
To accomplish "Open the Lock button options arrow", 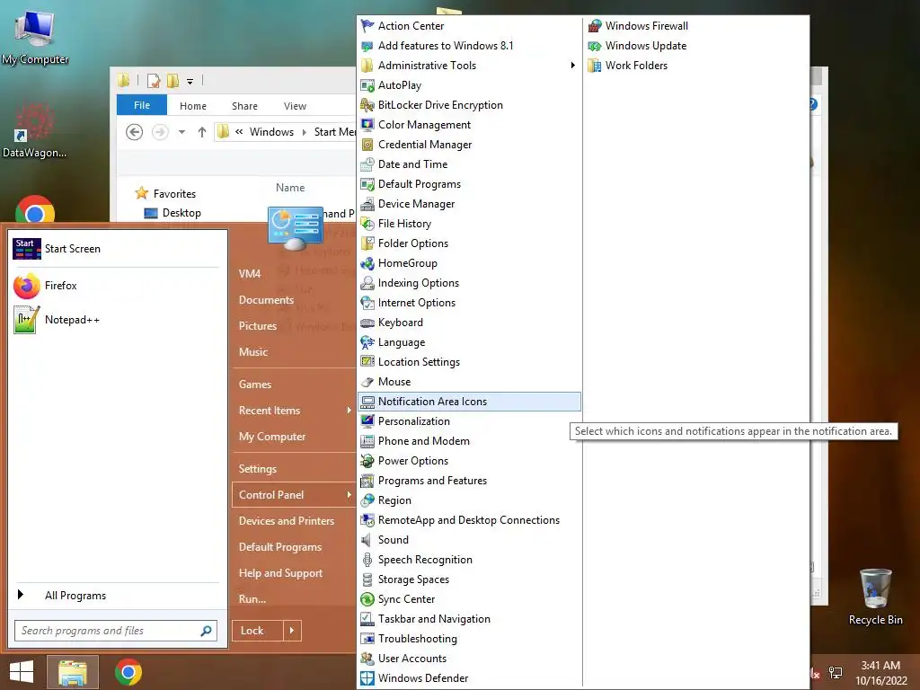I will pyautogui.click(x=292, y=631).
